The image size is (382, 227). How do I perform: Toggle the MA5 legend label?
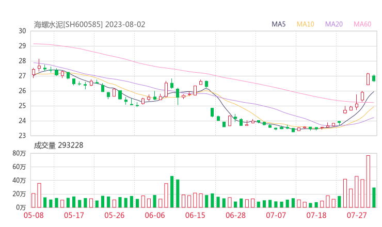[279, 24]
